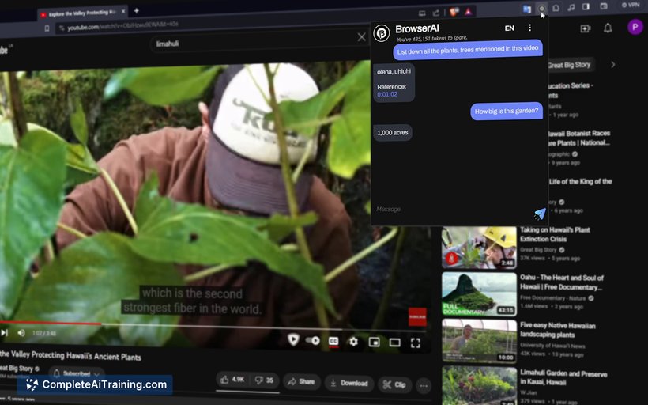
Task: Click the Clip scissors button
Action: point(394,384)
